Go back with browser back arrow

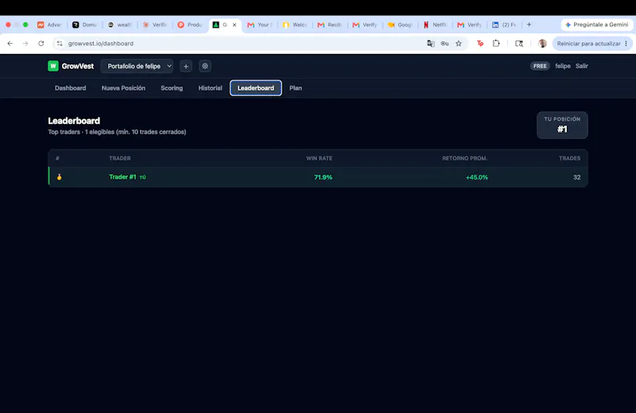click(x=10, y=44)
